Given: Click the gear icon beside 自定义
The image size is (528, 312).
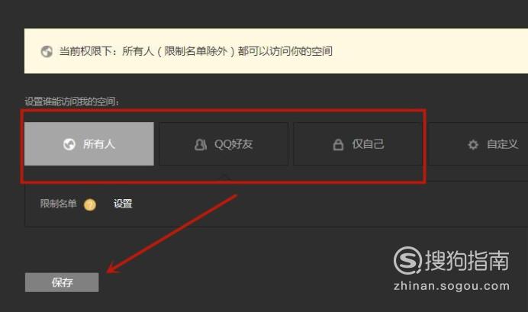Looking at the screenshot, I should (x=473, y=145).
